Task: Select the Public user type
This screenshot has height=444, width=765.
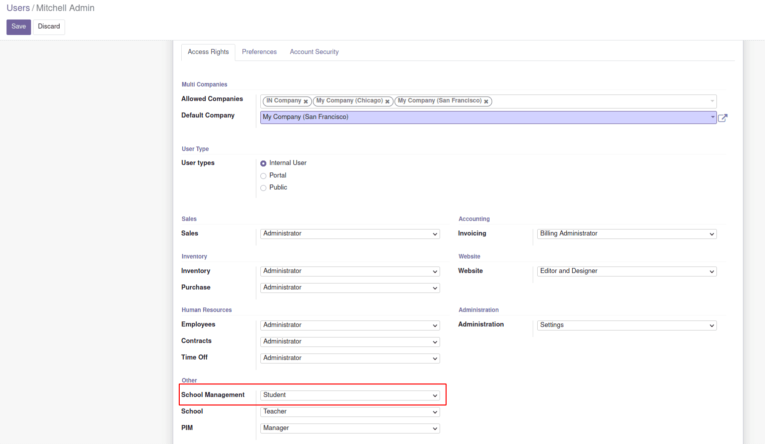Action: pyautogui.click(x=263, y=188)
